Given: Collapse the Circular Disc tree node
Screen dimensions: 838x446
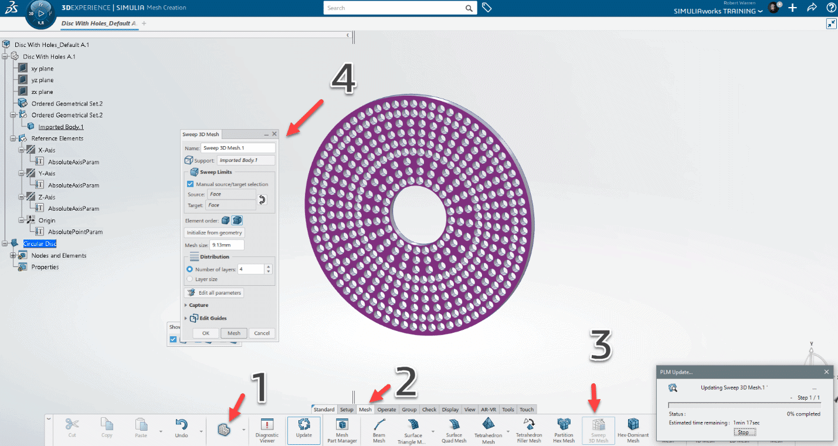Looking at the screenshot, I should 5,244.
